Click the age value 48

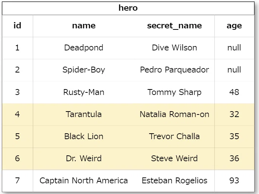[234, 92]
